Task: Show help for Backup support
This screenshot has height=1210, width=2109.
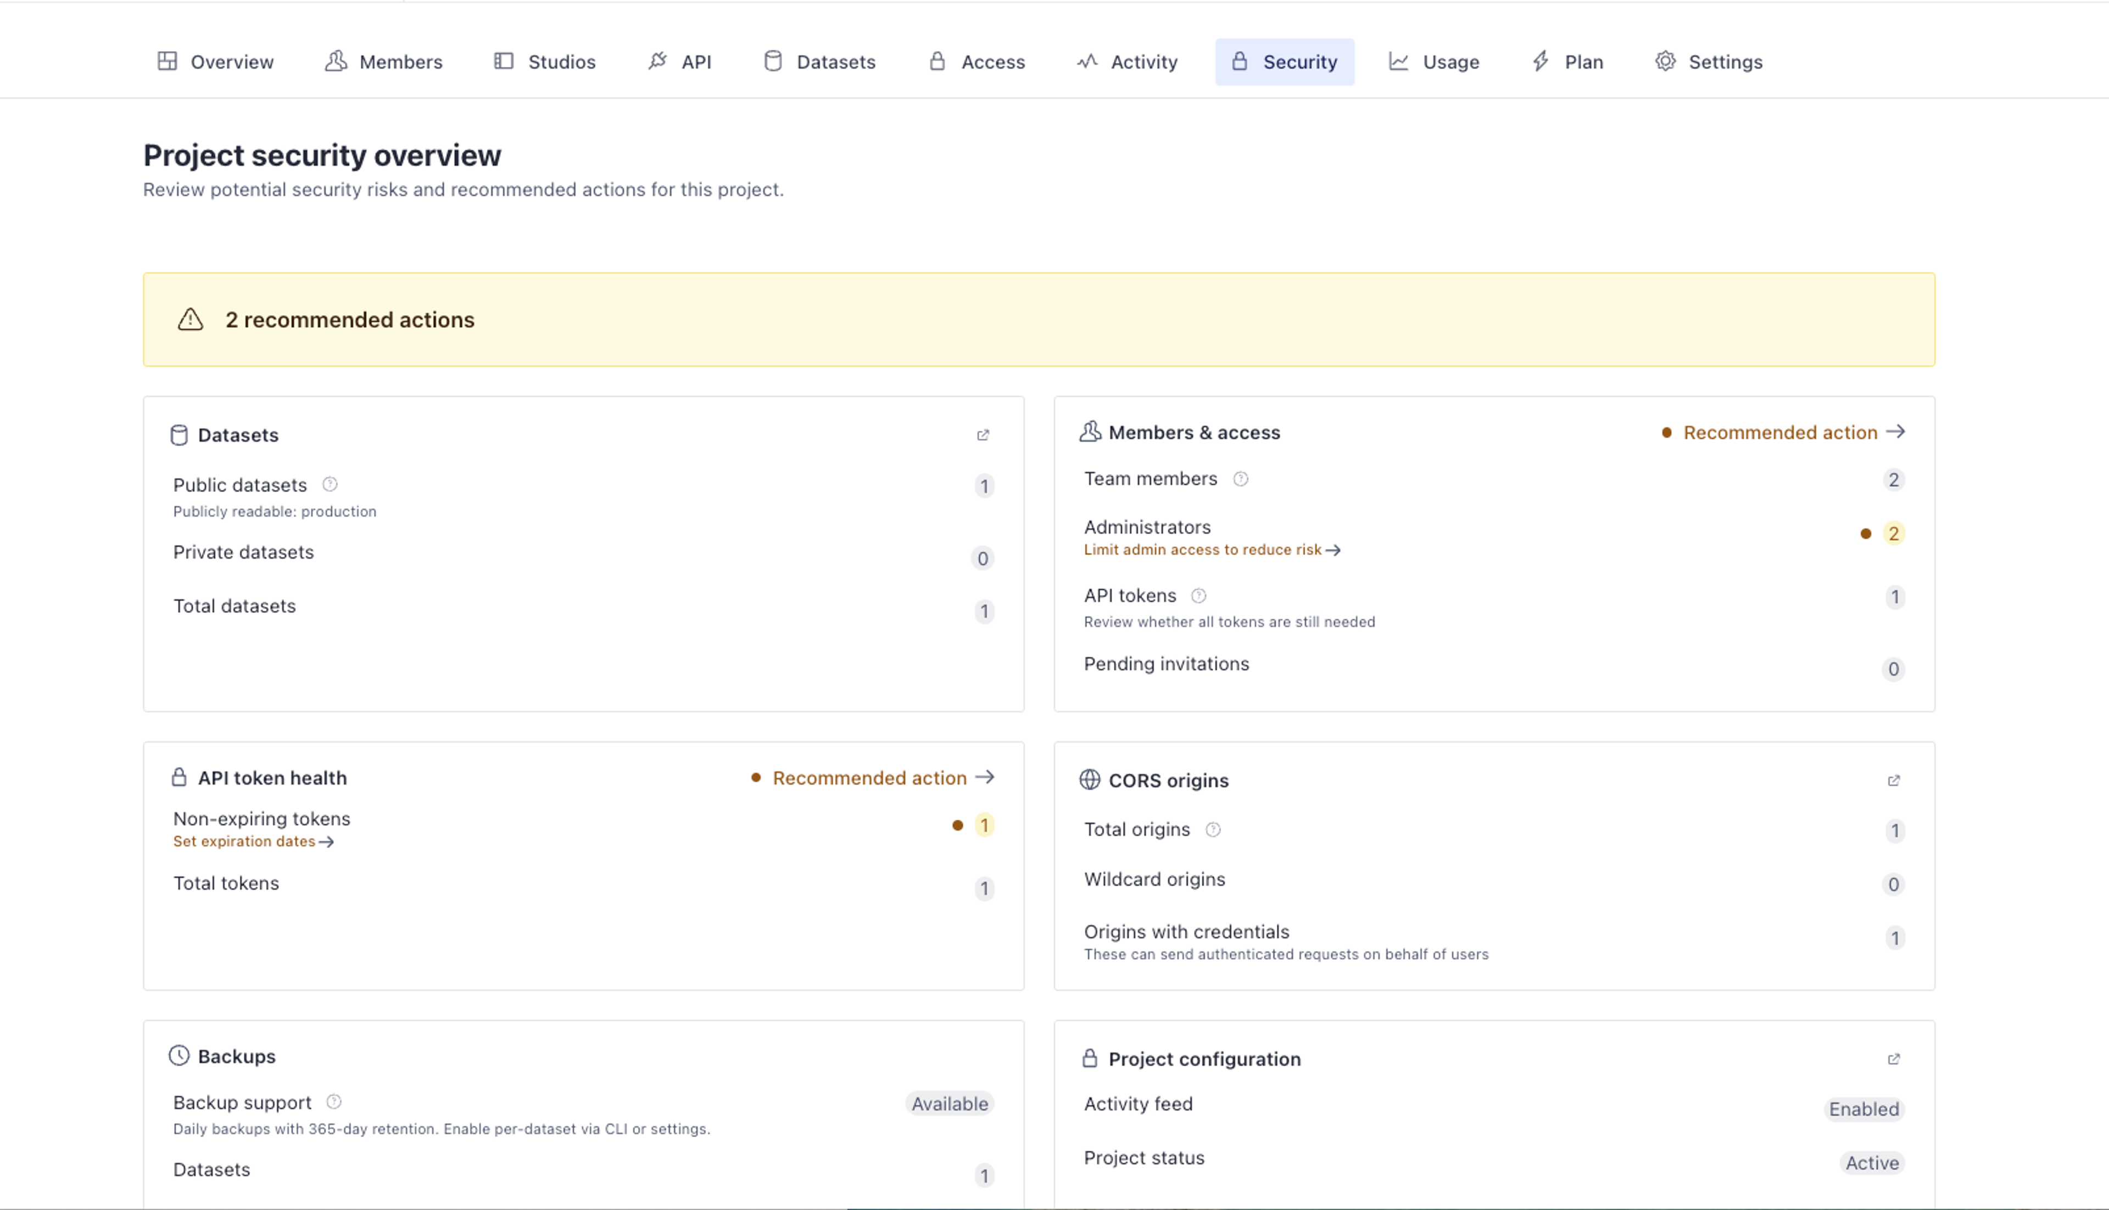Action: (x=333, y=1102)
